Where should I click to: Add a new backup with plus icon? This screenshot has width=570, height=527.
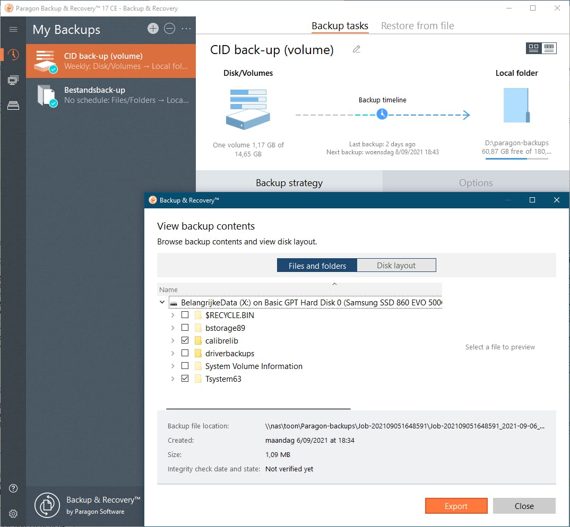click(x=153, y=28)
